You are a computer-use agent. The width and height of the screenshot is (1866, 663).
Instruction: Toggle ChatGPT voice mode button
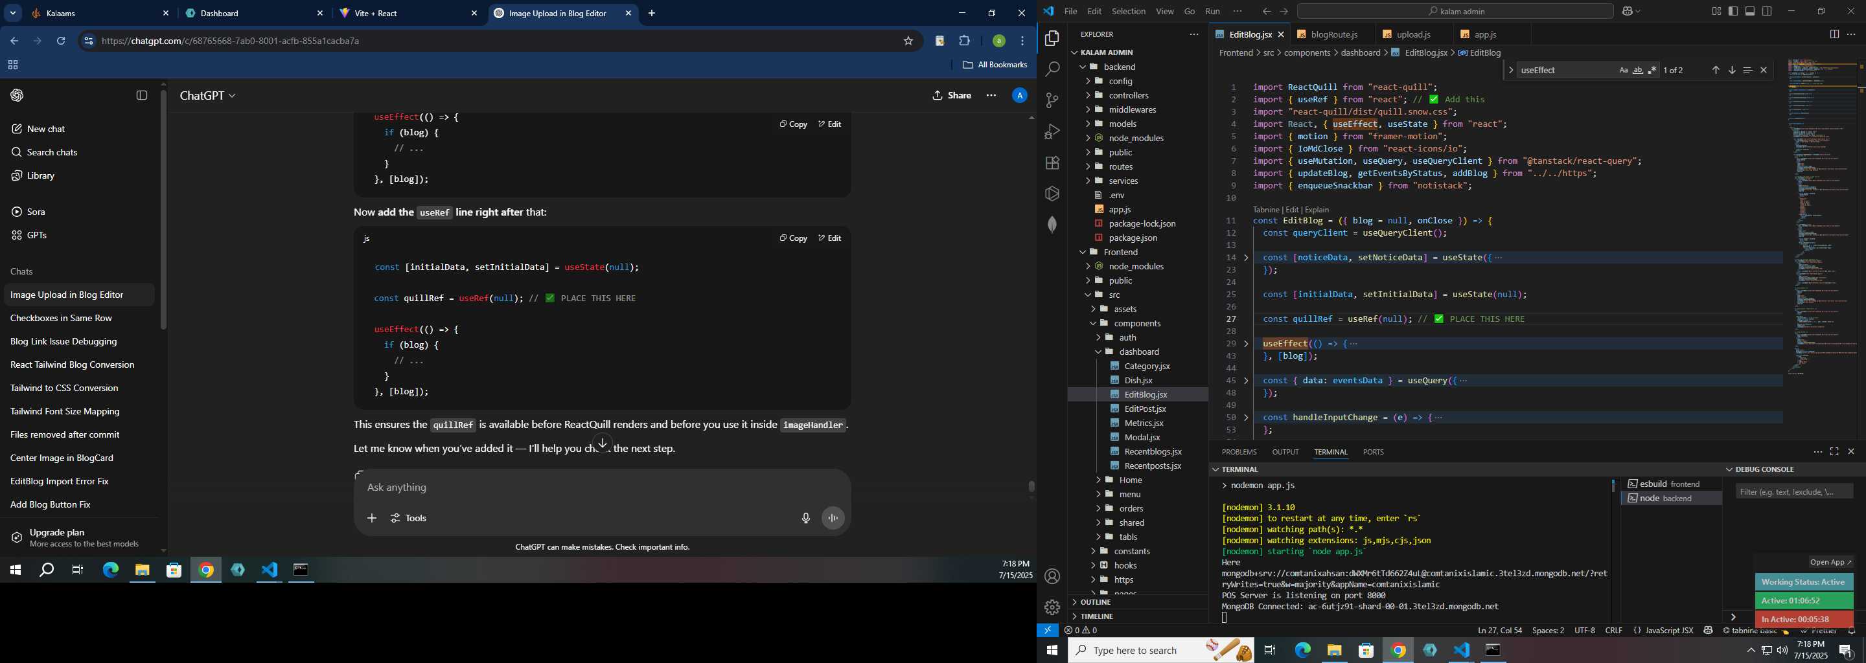click(833, 518)
